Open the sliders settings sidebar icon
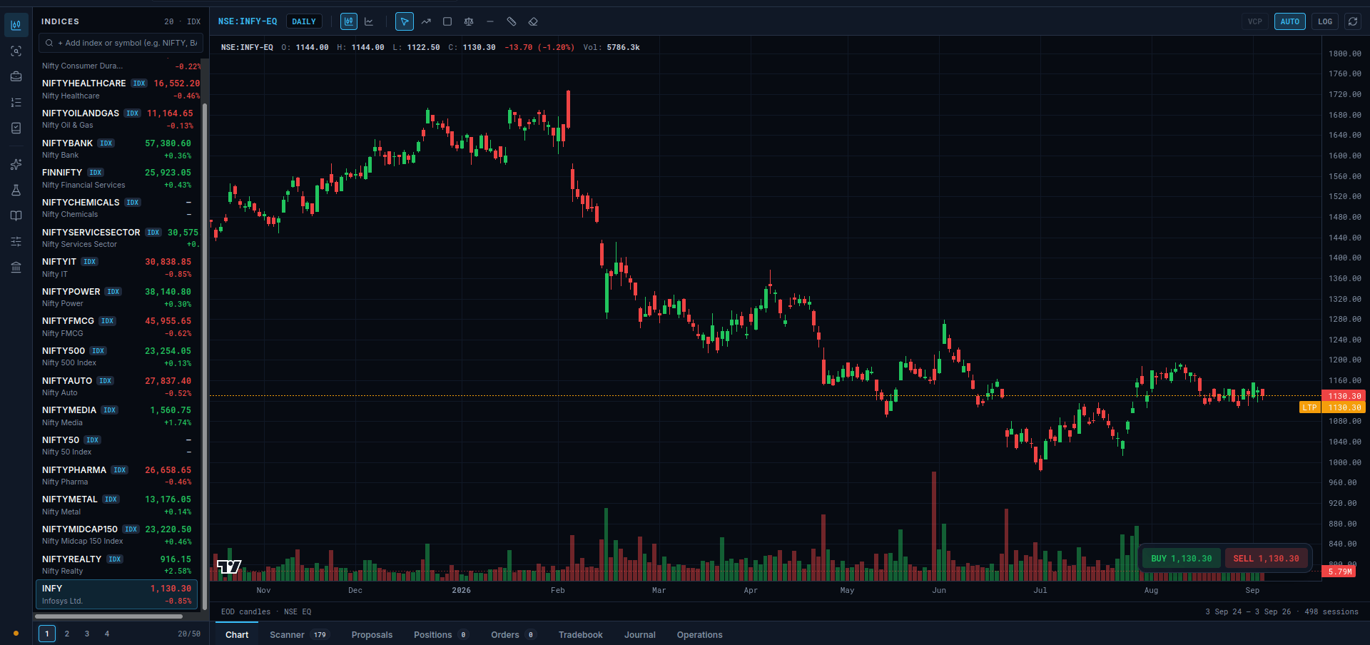 coord(16,242)
